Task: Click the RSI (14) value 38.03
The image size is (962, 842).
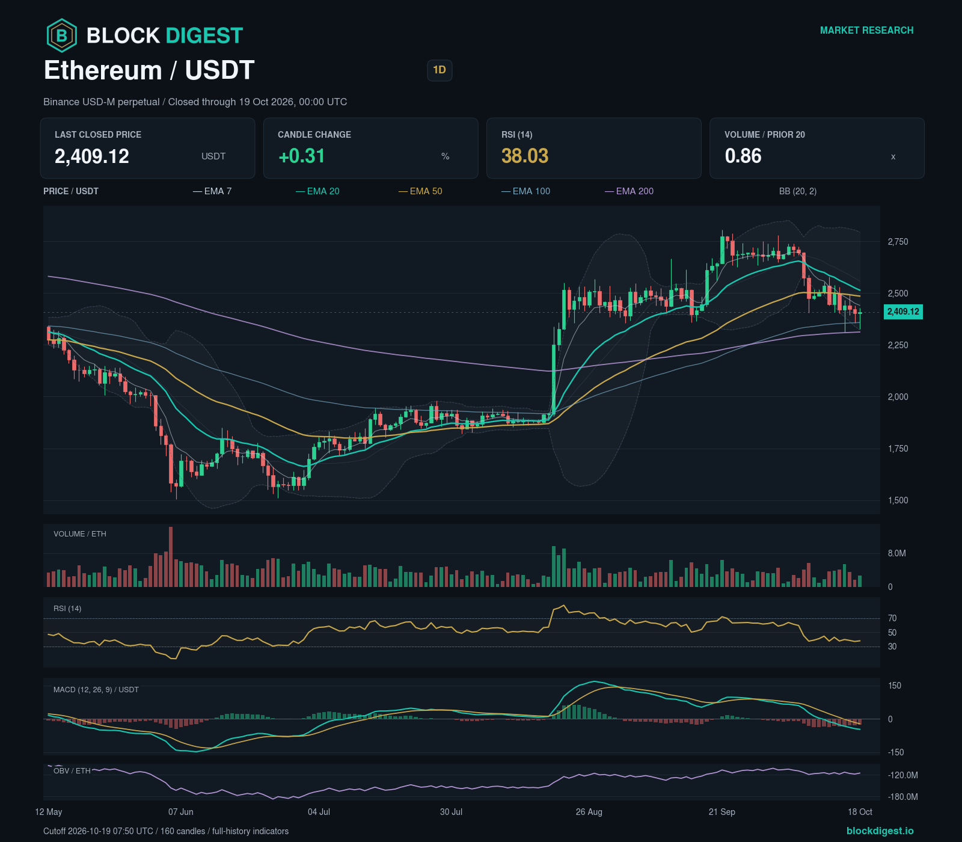Action: click(525, 156)
